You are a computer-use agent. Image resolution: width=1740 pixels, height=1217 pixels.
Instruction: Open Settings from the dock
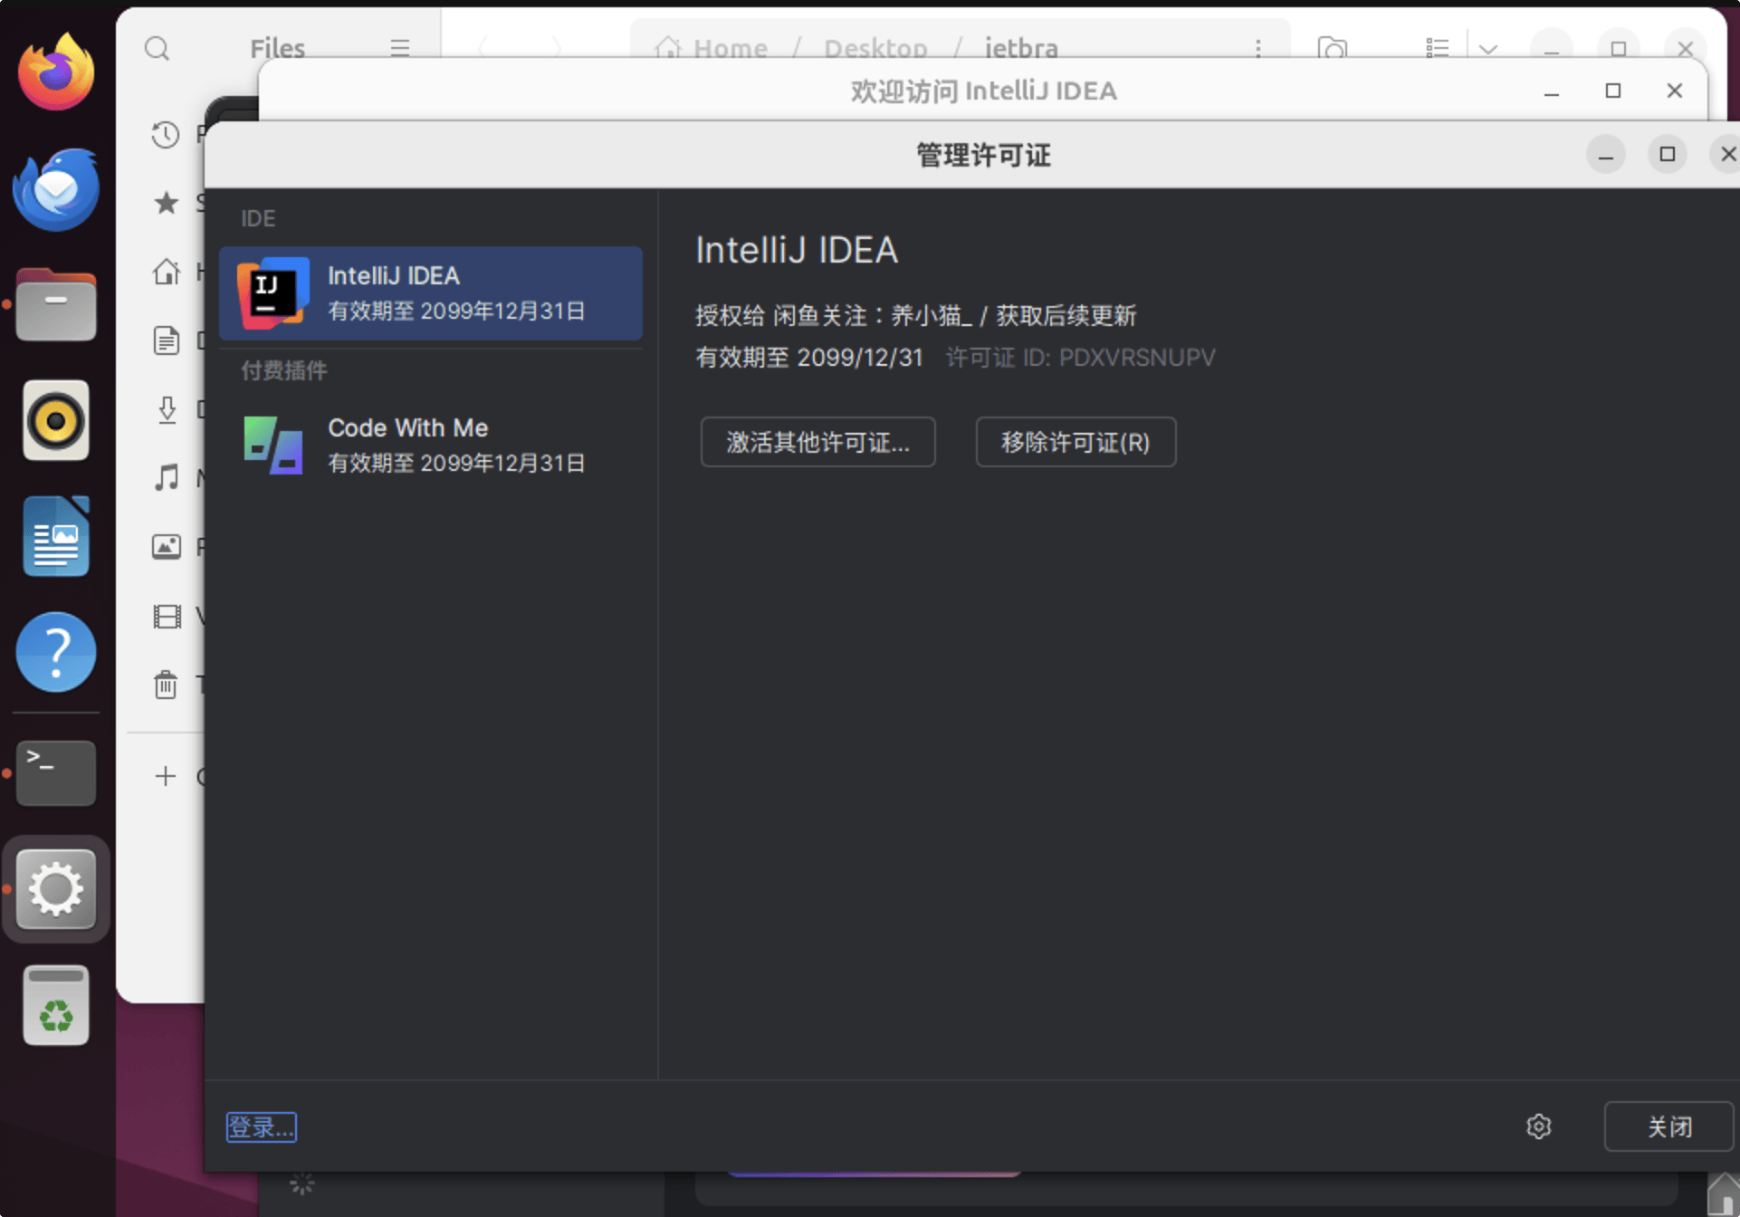coord(56,889)
